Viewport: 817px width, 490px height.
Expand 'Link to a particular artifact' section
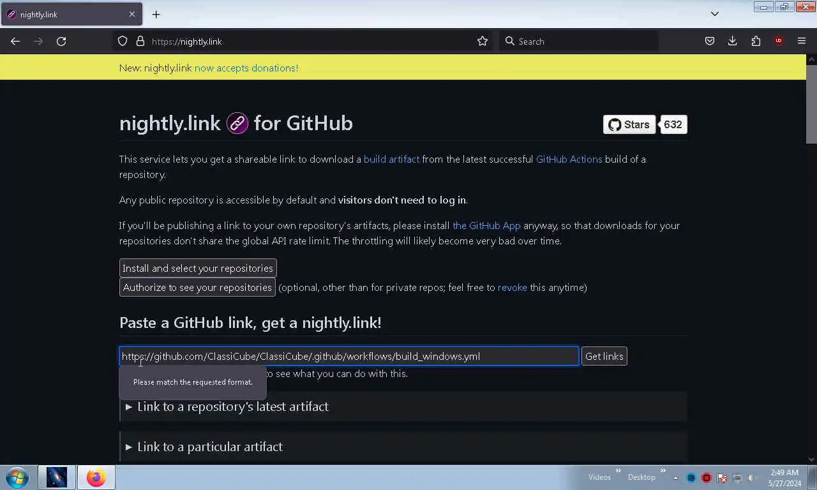tap(403, 447)
